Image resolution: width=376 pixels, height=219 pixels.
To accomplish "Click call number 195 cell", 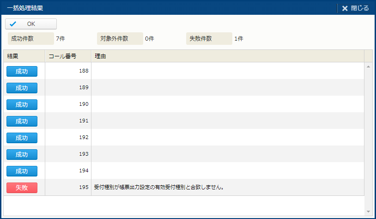I will tap(68, 188).
